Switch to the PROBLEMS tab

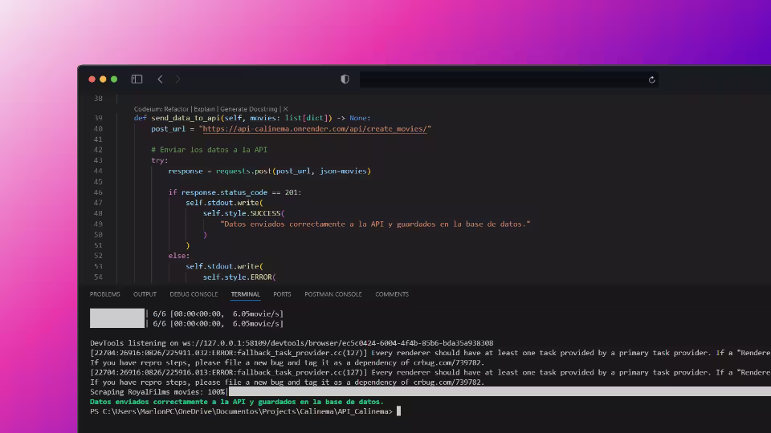point(104,294)
